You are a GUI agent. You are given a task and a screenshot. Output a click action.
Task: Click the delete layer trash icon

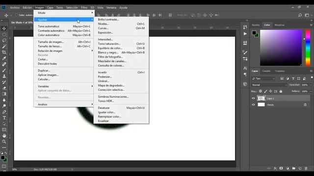[x=306, y=168]
